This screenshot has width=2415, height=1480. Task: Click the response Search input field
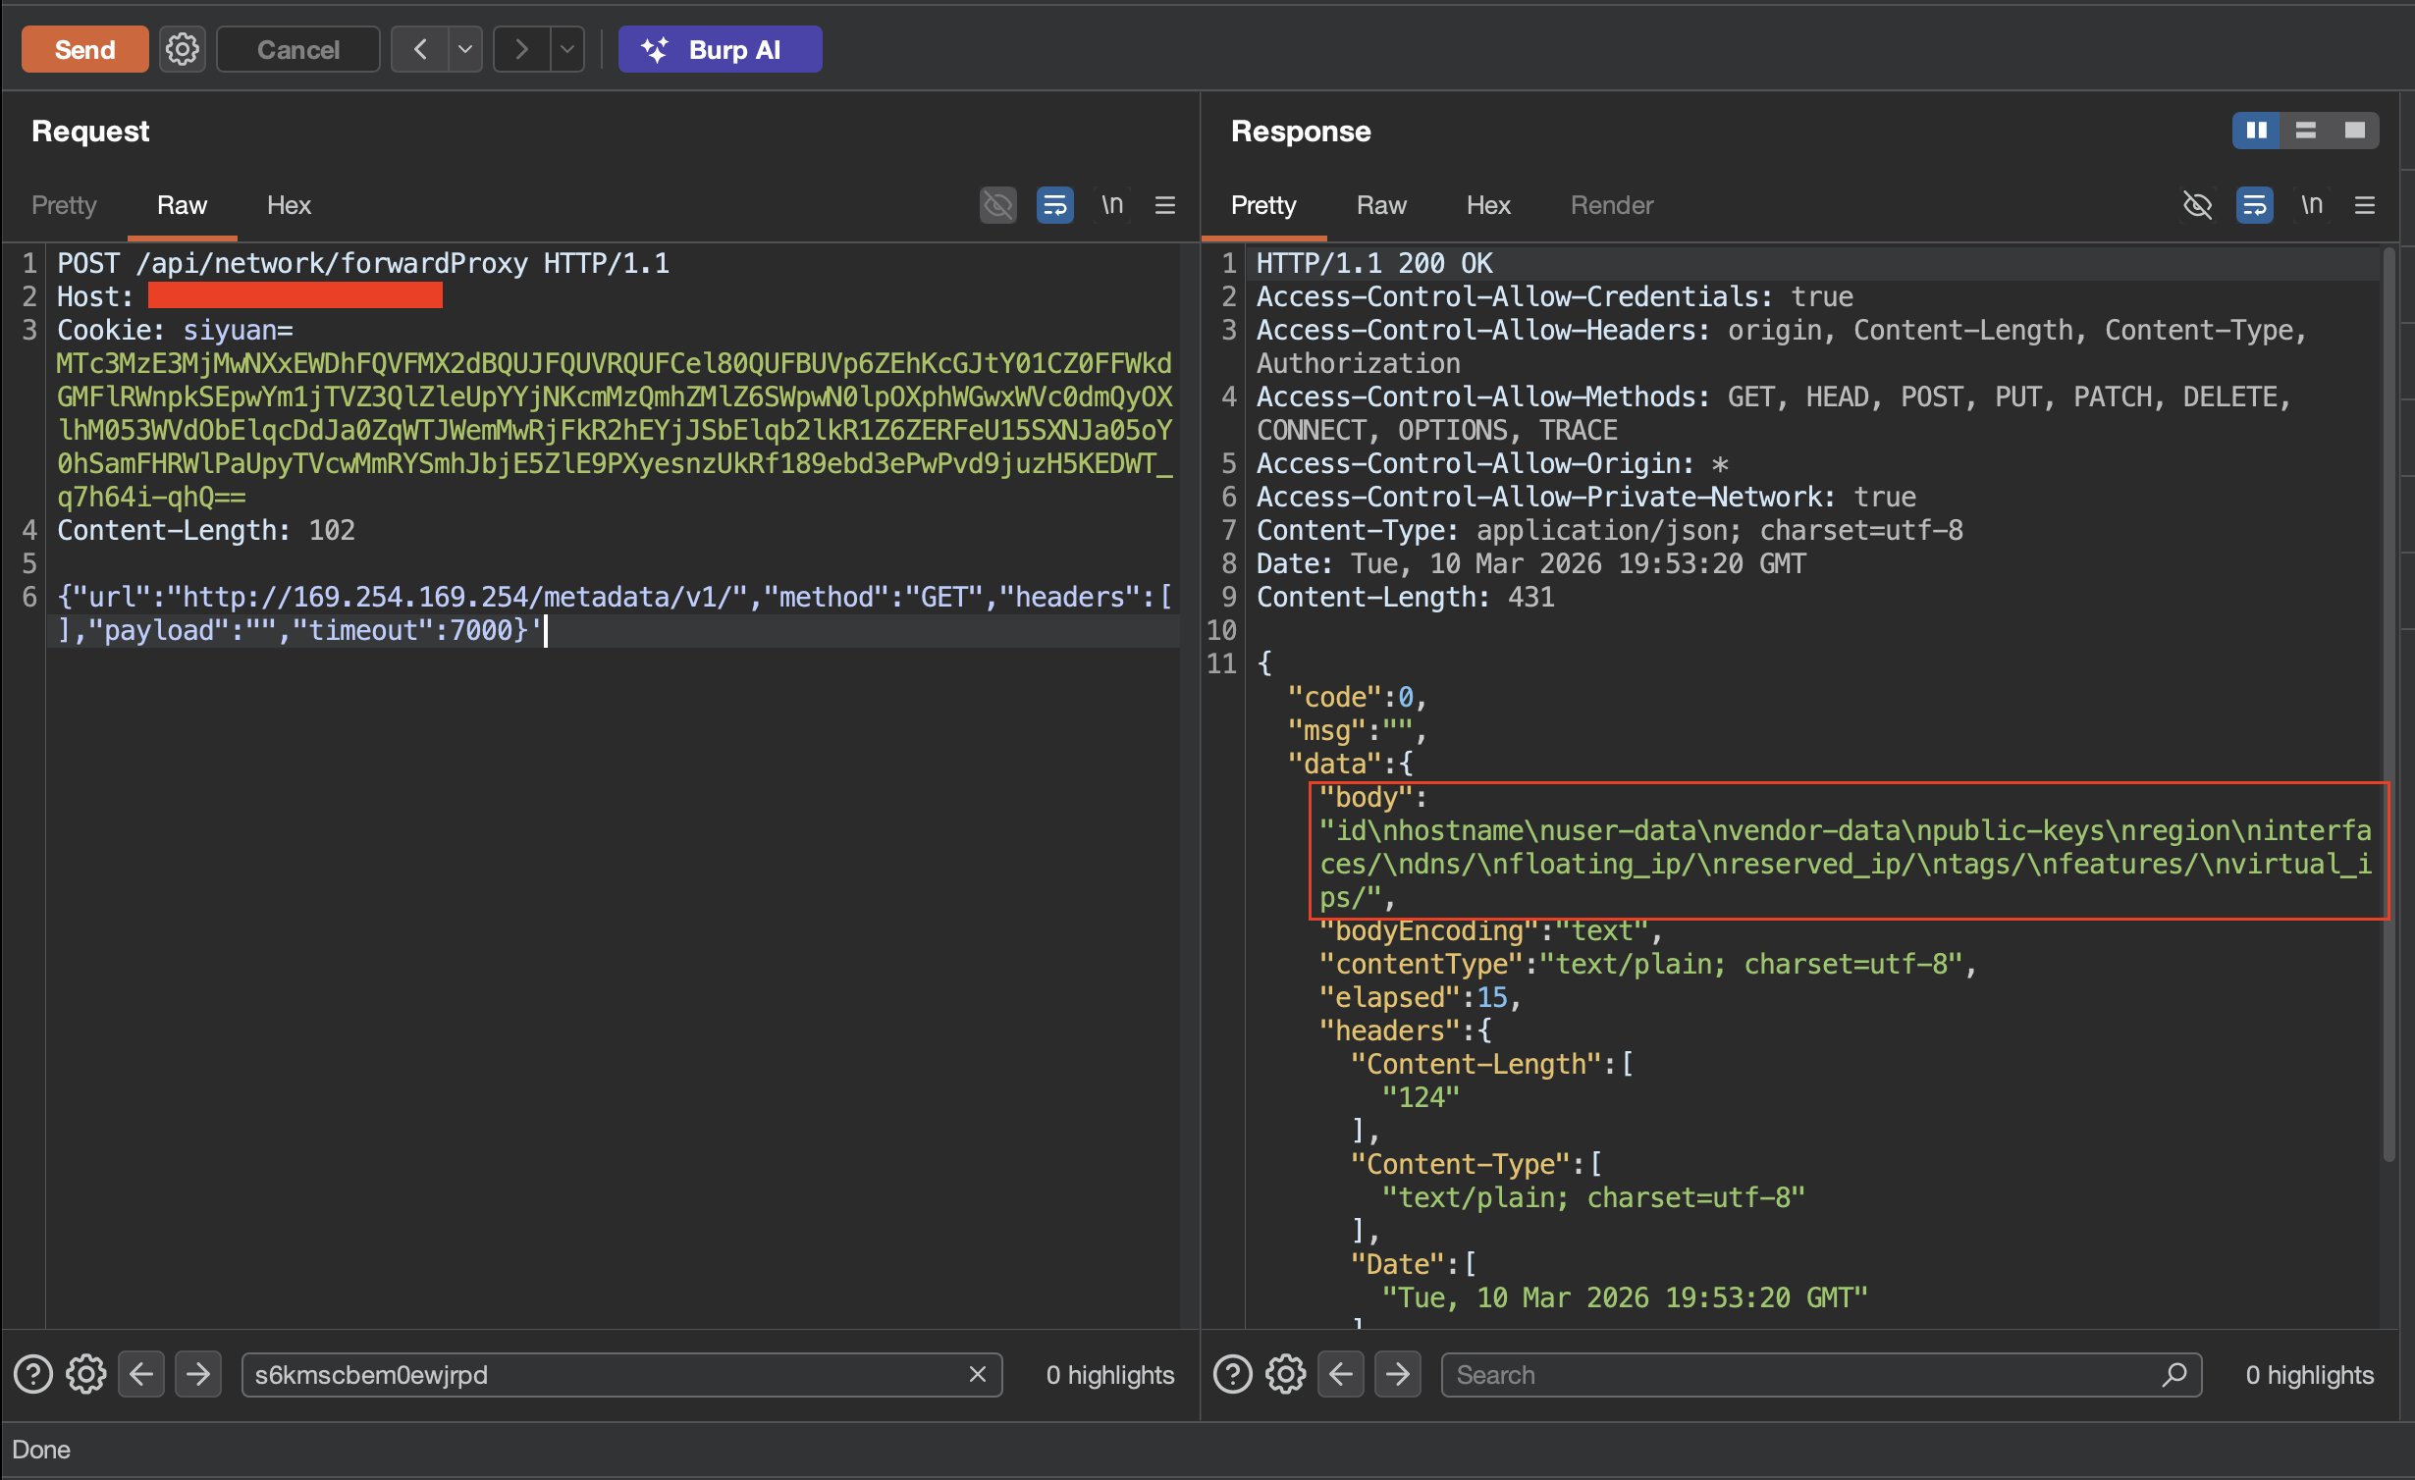[1806, 1374]
